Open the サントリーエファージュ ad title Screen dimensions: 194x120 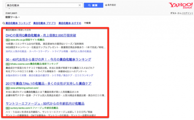[45, 104]
